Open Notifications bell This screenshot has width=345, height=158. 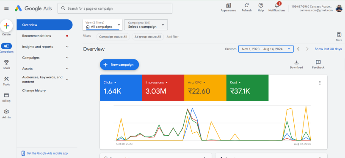tap(277, 5)
